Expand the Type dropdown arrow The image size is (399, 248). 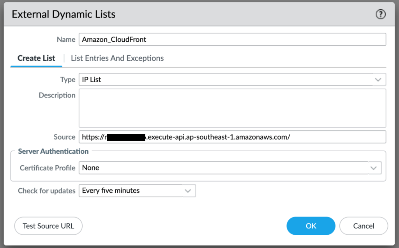coord(378,80)
